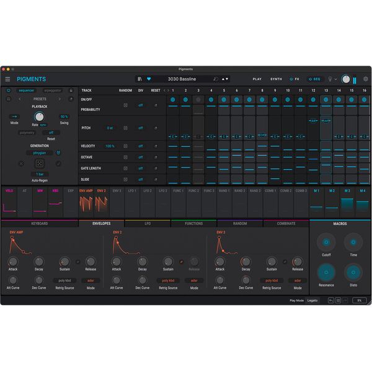Open the settings gear icon

click(x=365, y=79)
